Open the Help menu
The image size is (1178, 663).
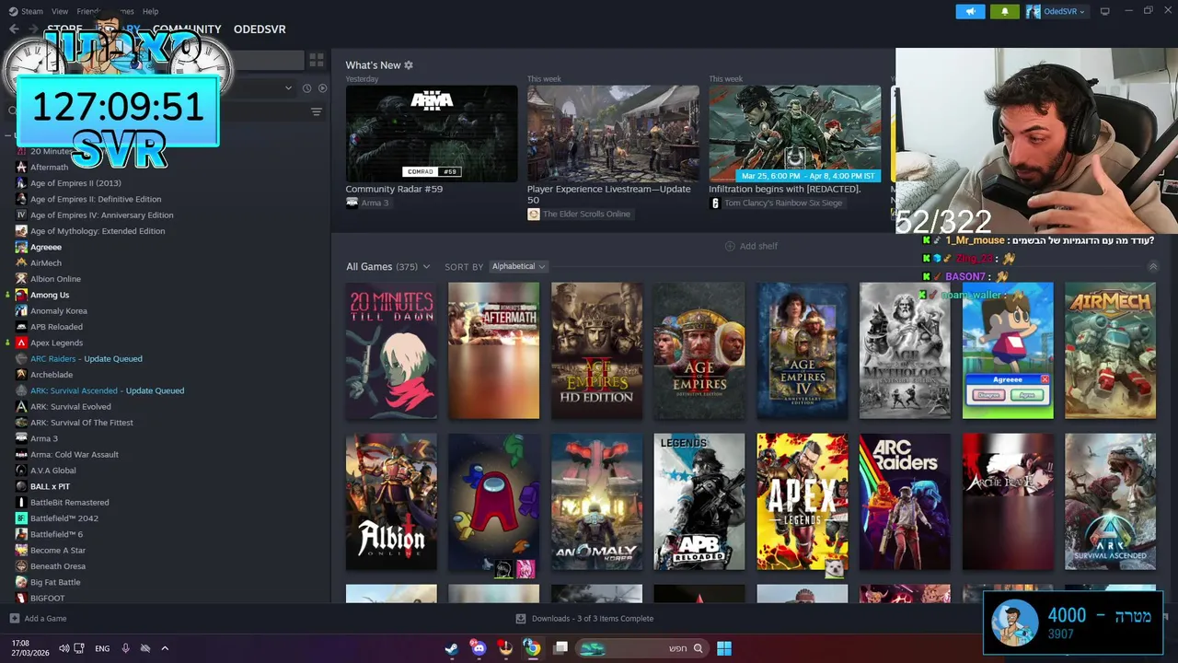[x=150, y=11]
